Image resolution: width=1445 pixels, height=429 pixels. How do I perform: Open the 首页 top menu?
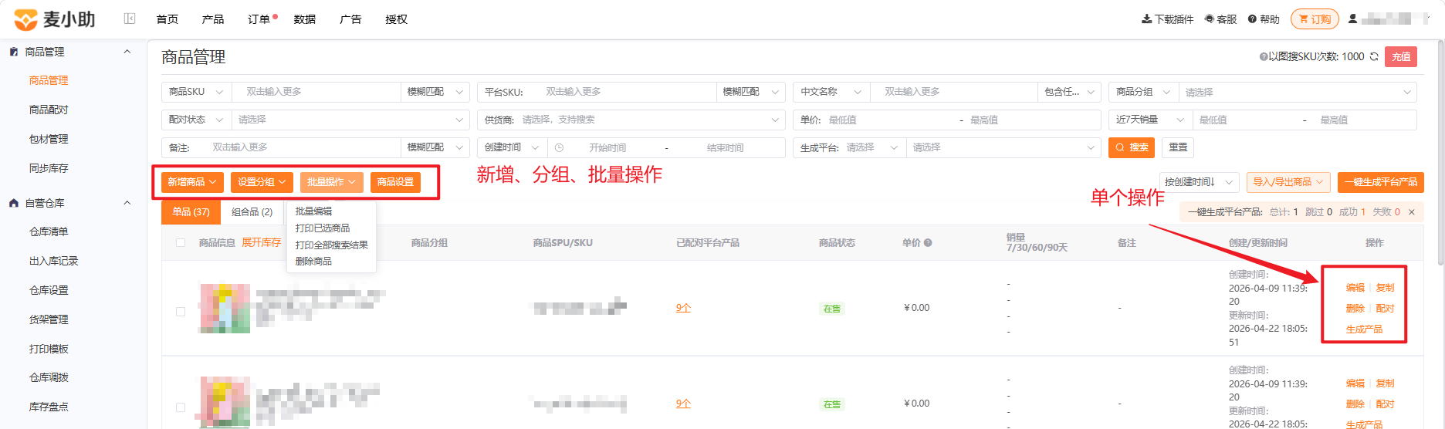click(167, 19)
